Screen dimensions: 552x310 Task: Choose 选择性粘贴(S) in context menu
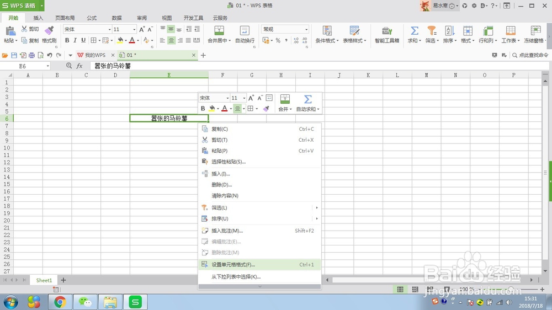260,162
